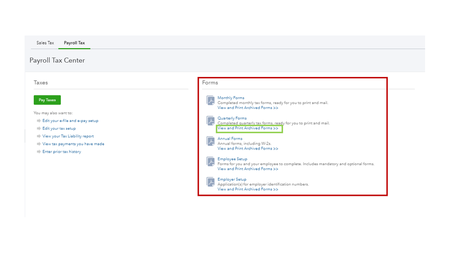Click the PDF icon beside Quarterly Forms
The width and height of the screenshot is (450, 253).
211,121
